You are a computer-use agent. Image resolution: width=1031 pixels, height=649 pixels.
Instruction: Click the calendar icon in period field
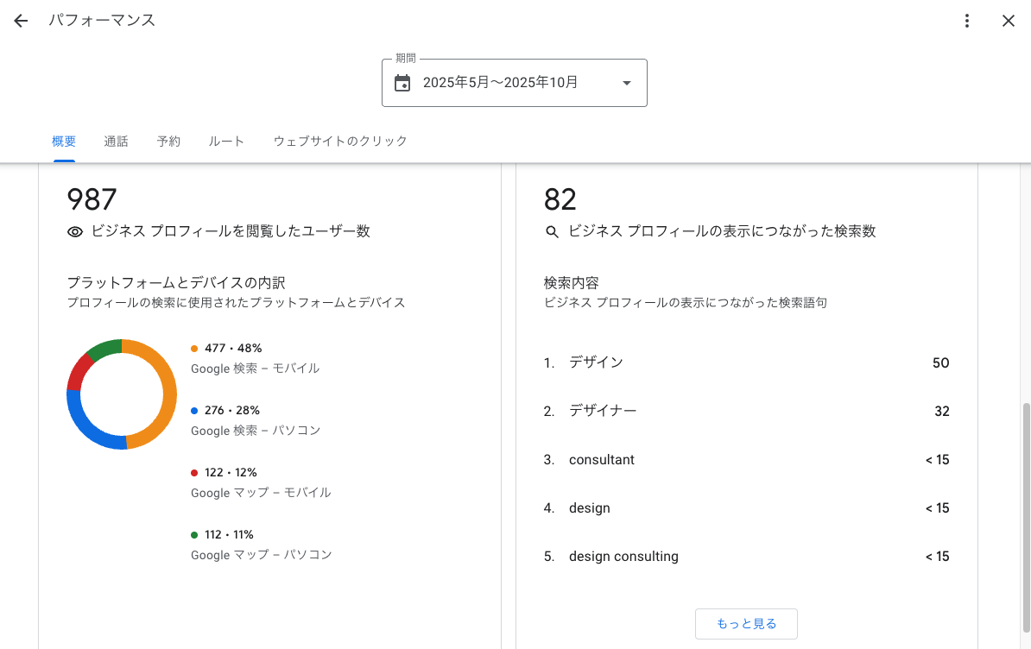pos(402,83)
